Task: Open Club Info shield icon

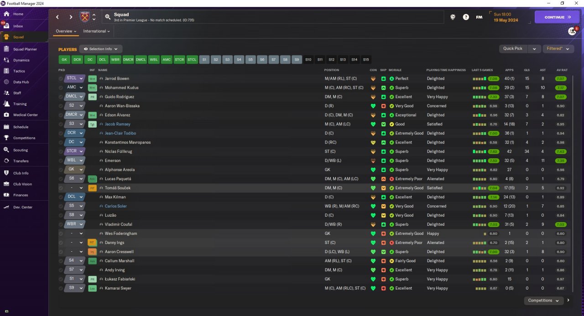Action: point(6,173)
